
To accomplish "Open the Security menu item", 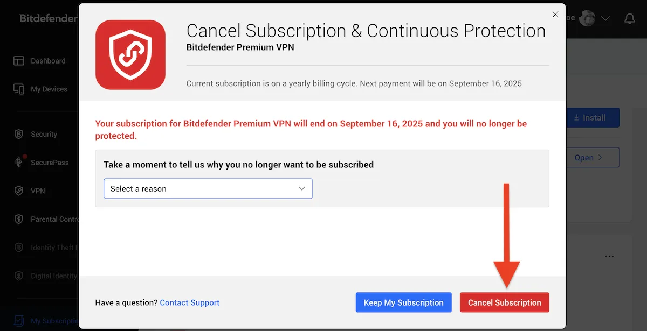I will (x=44, y=134).
